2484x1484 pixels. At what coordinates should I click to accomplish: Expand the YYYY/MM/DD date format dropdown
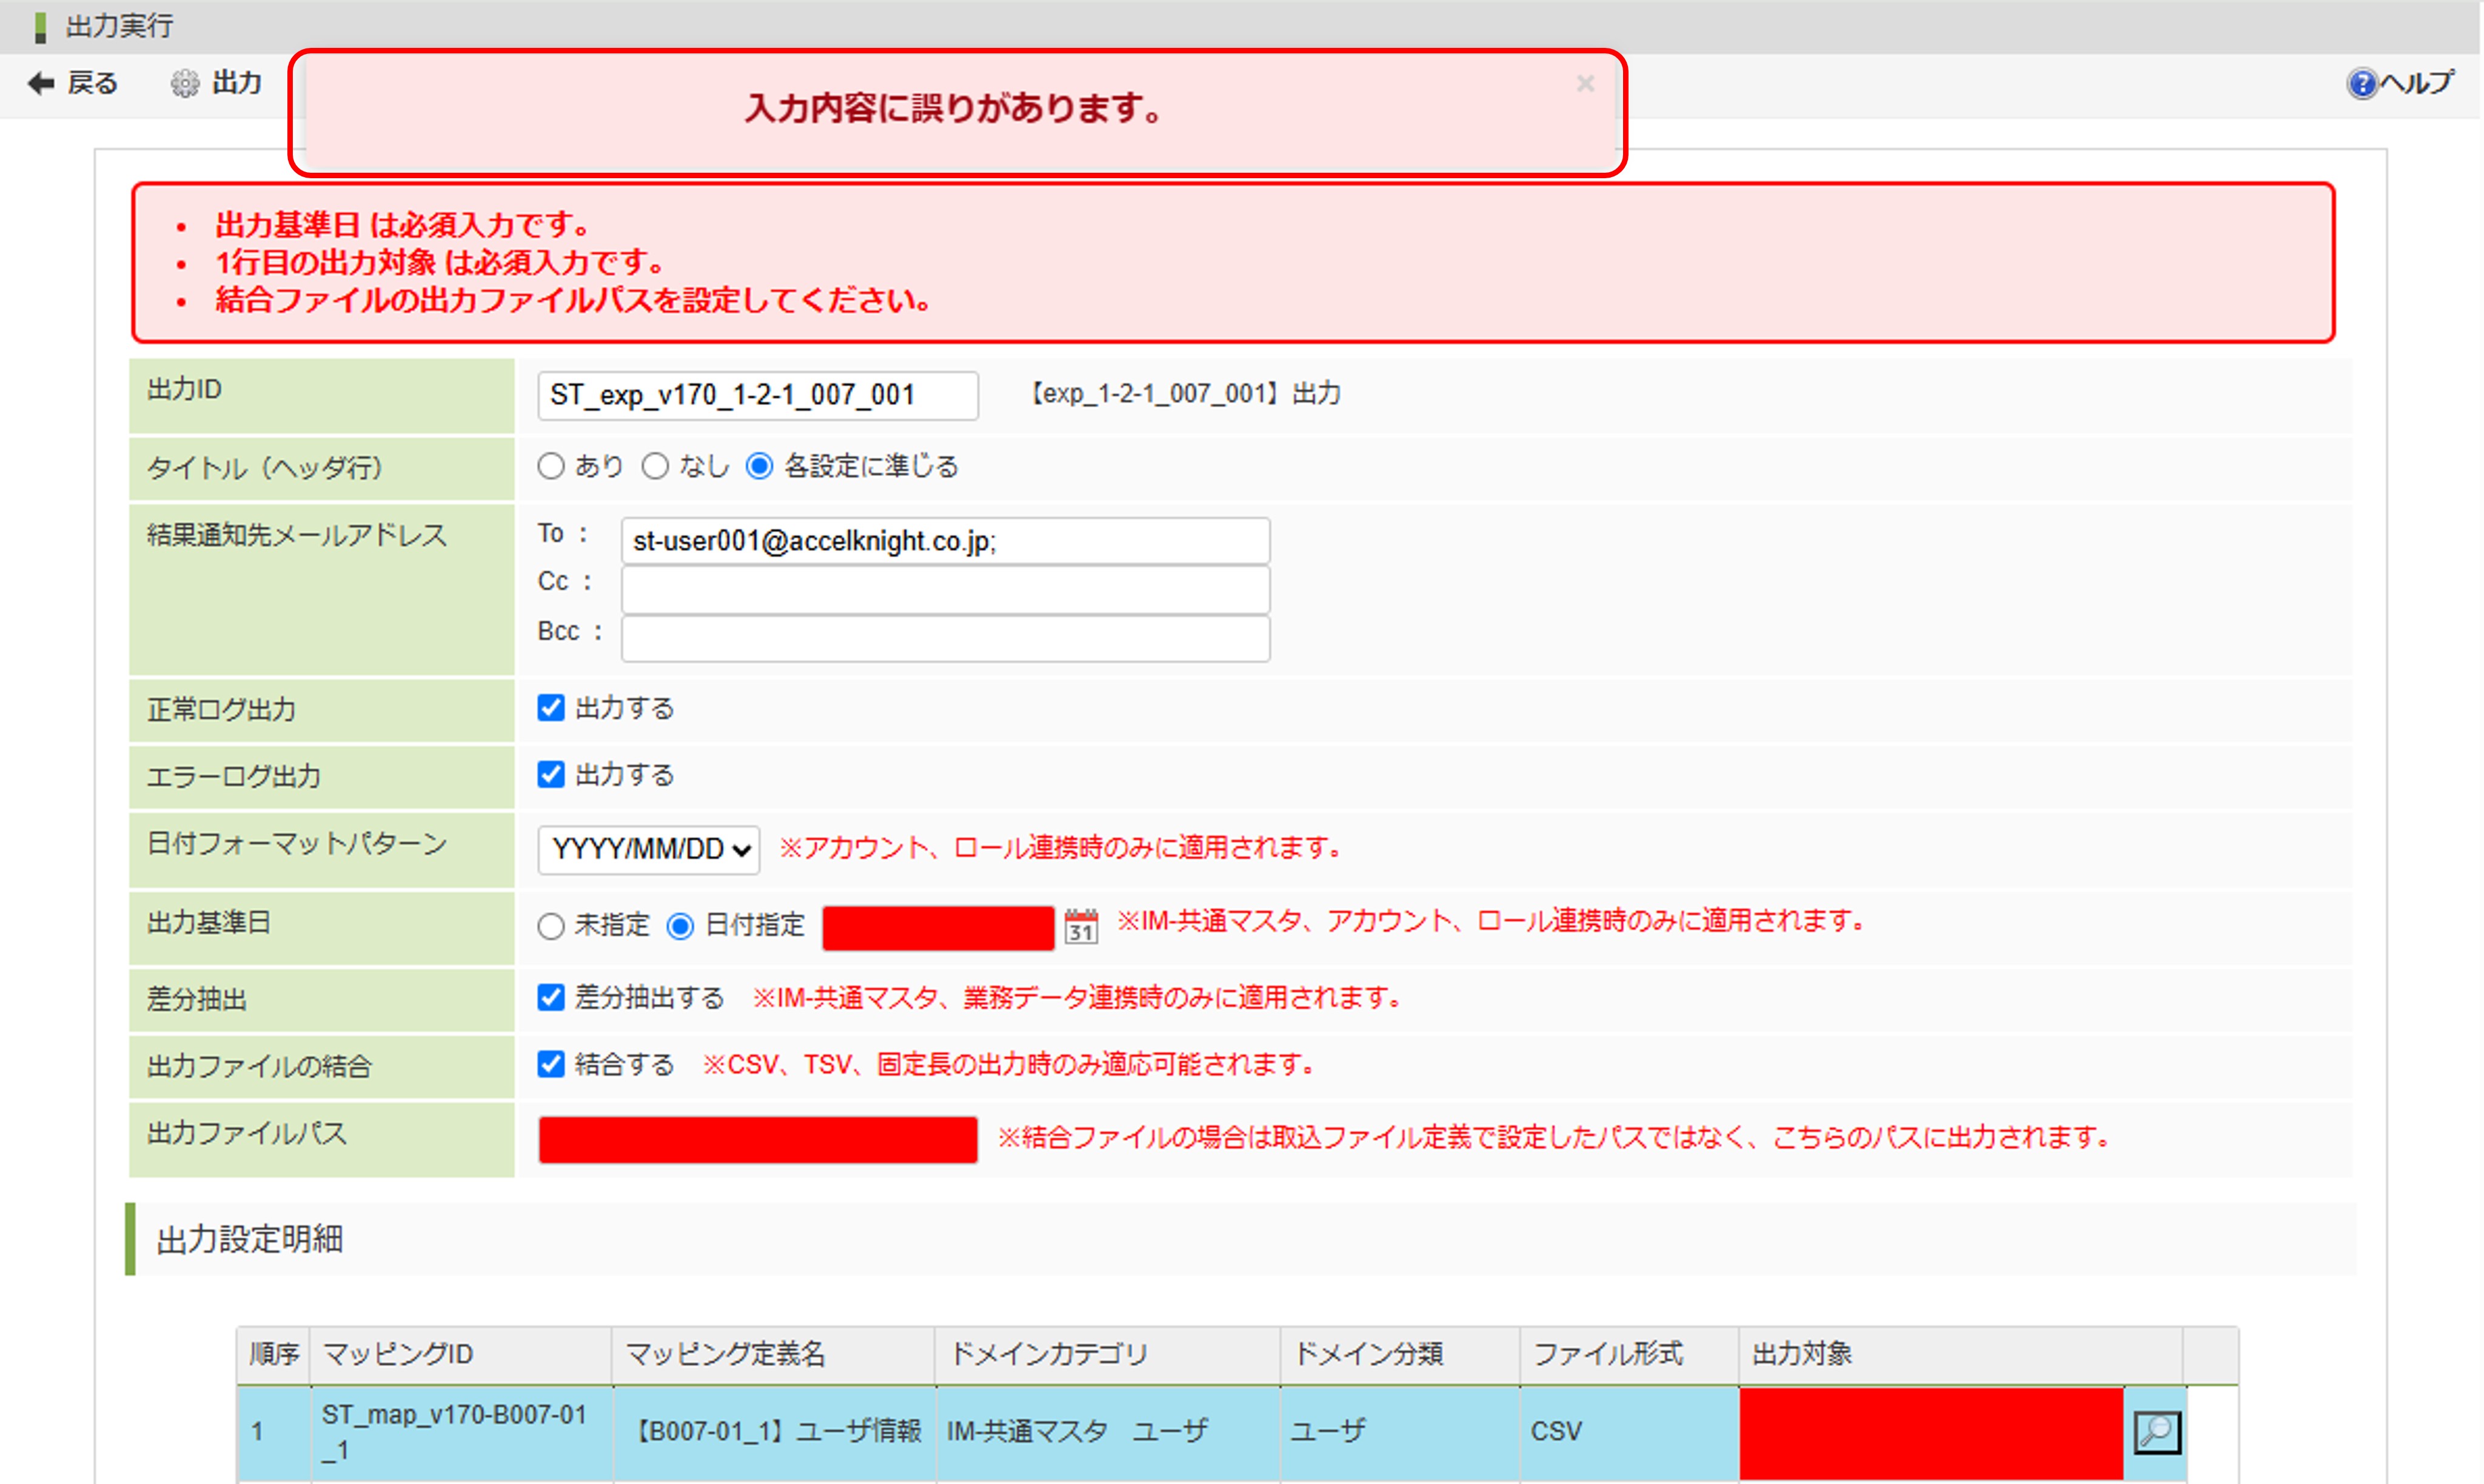(649, 850)
